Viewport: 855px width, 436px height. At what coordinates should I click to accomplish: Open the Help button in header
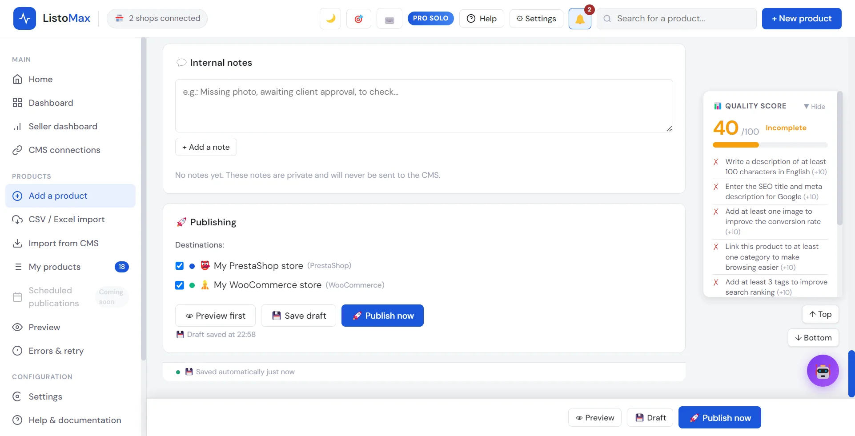(482, 19)
